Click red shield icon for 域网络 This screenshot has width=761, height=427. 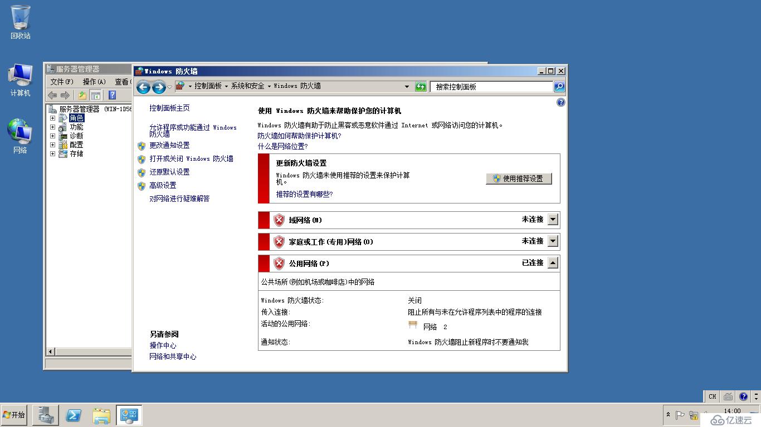[279, 220]
